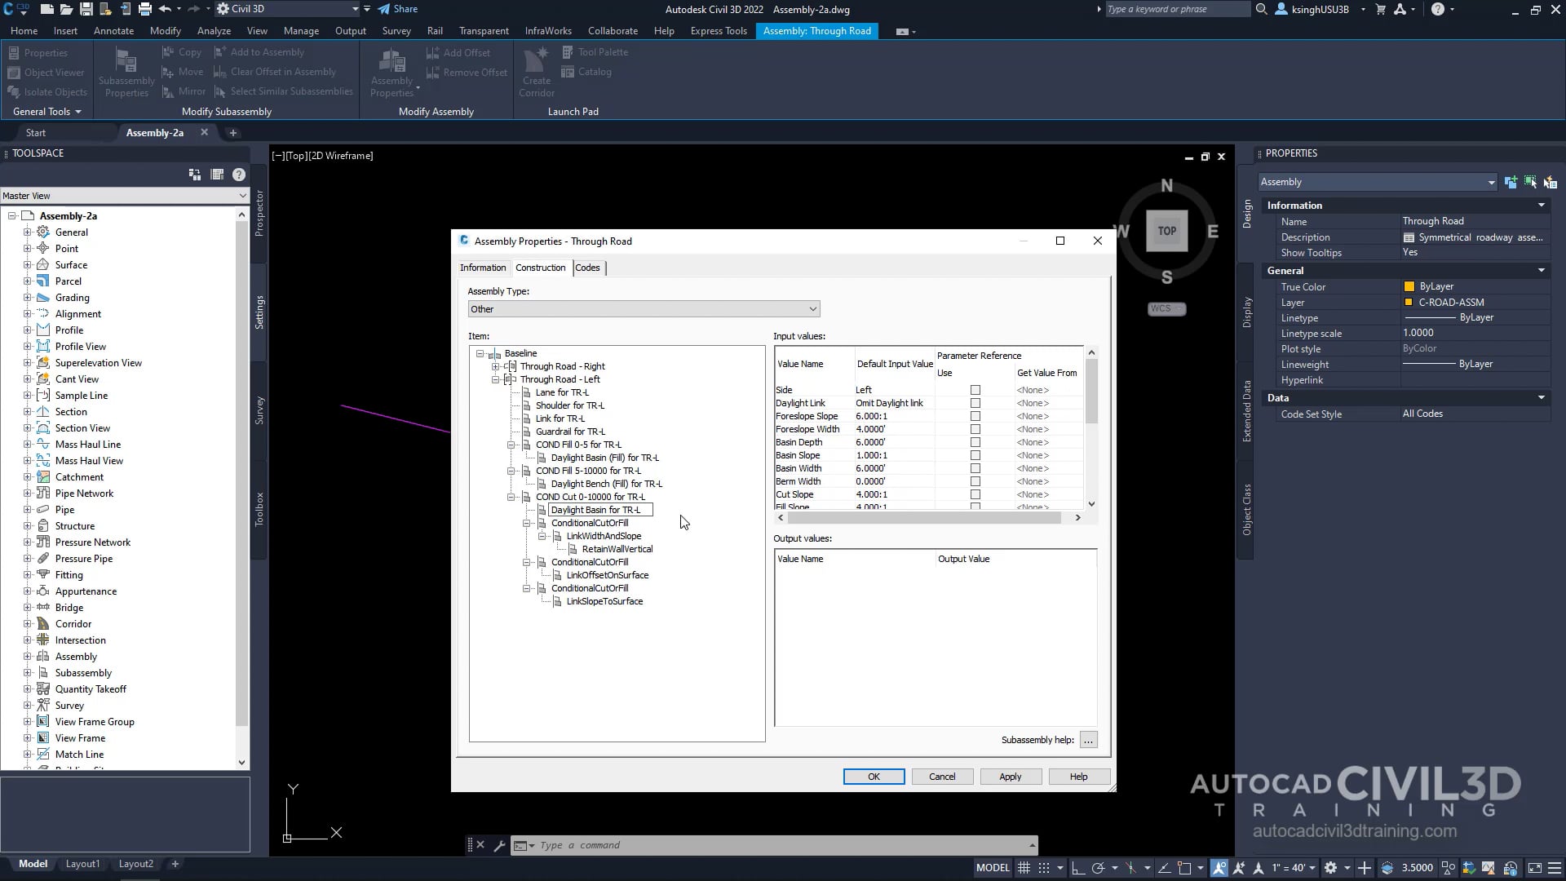Check the Use box for Basin Depth
Image resolution: width=1566 pixels, height=881 pixels.
point(975,442)
